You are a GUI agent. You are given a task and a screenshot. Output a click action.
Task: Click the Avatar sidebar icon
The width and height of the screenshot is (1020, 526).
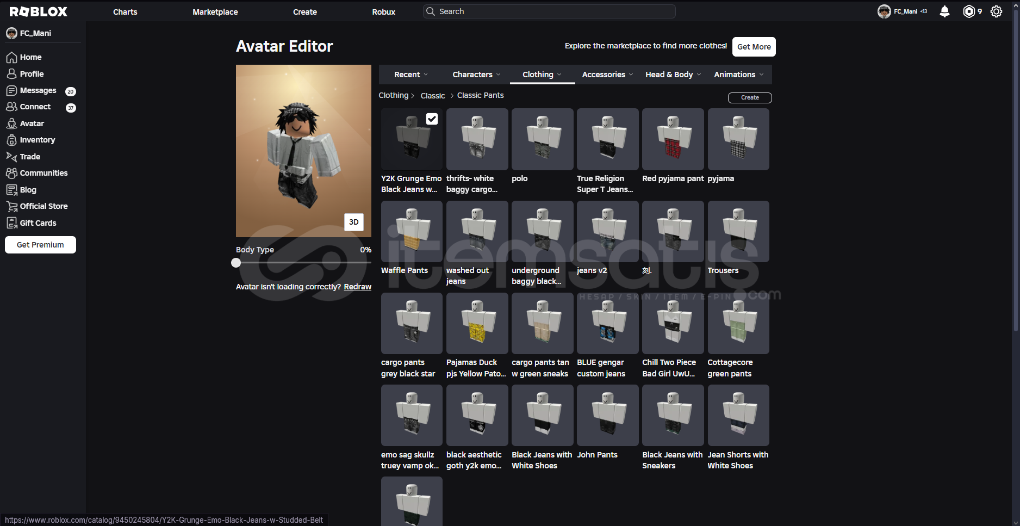[x=11, y=123]
